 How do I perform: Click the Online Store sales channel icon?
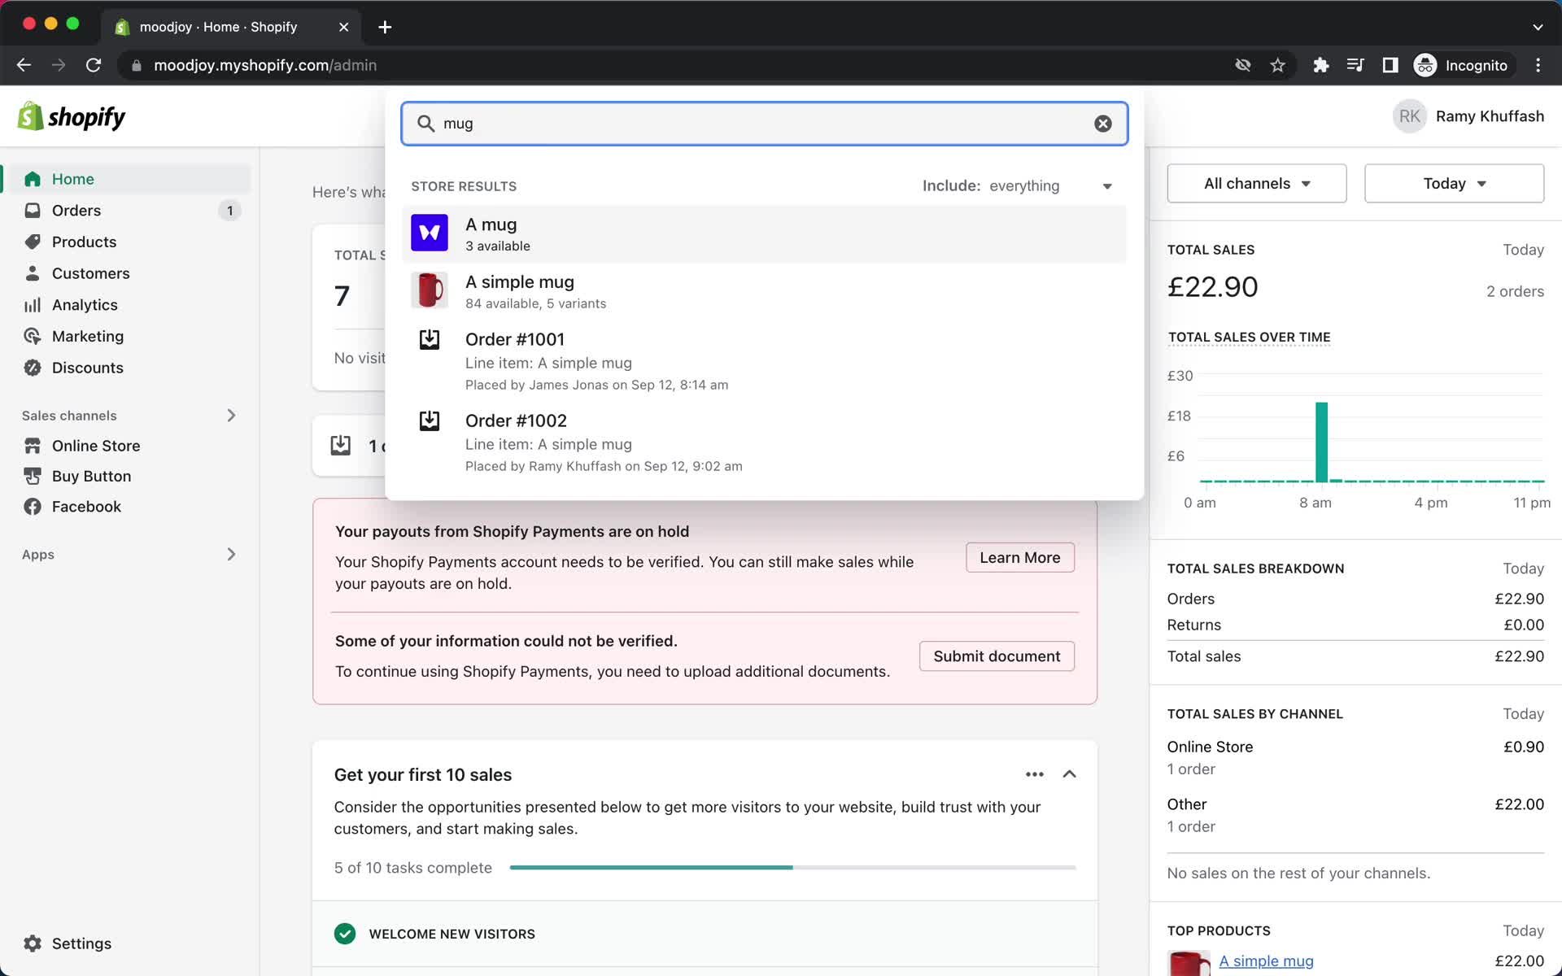click(x=32, y=445)
